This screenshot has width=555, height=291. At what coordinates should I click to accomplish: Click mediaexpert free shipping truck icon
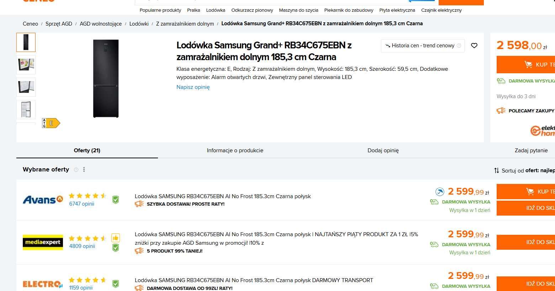434,245
